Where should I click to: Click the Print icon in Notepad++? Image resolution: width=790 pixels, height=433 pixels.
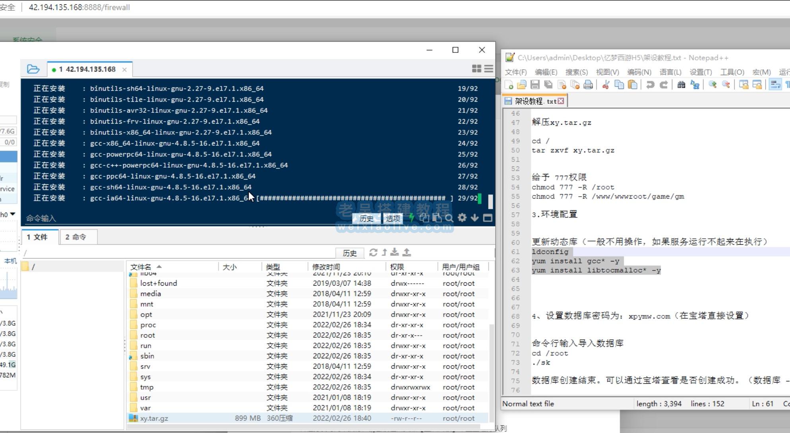588,85
